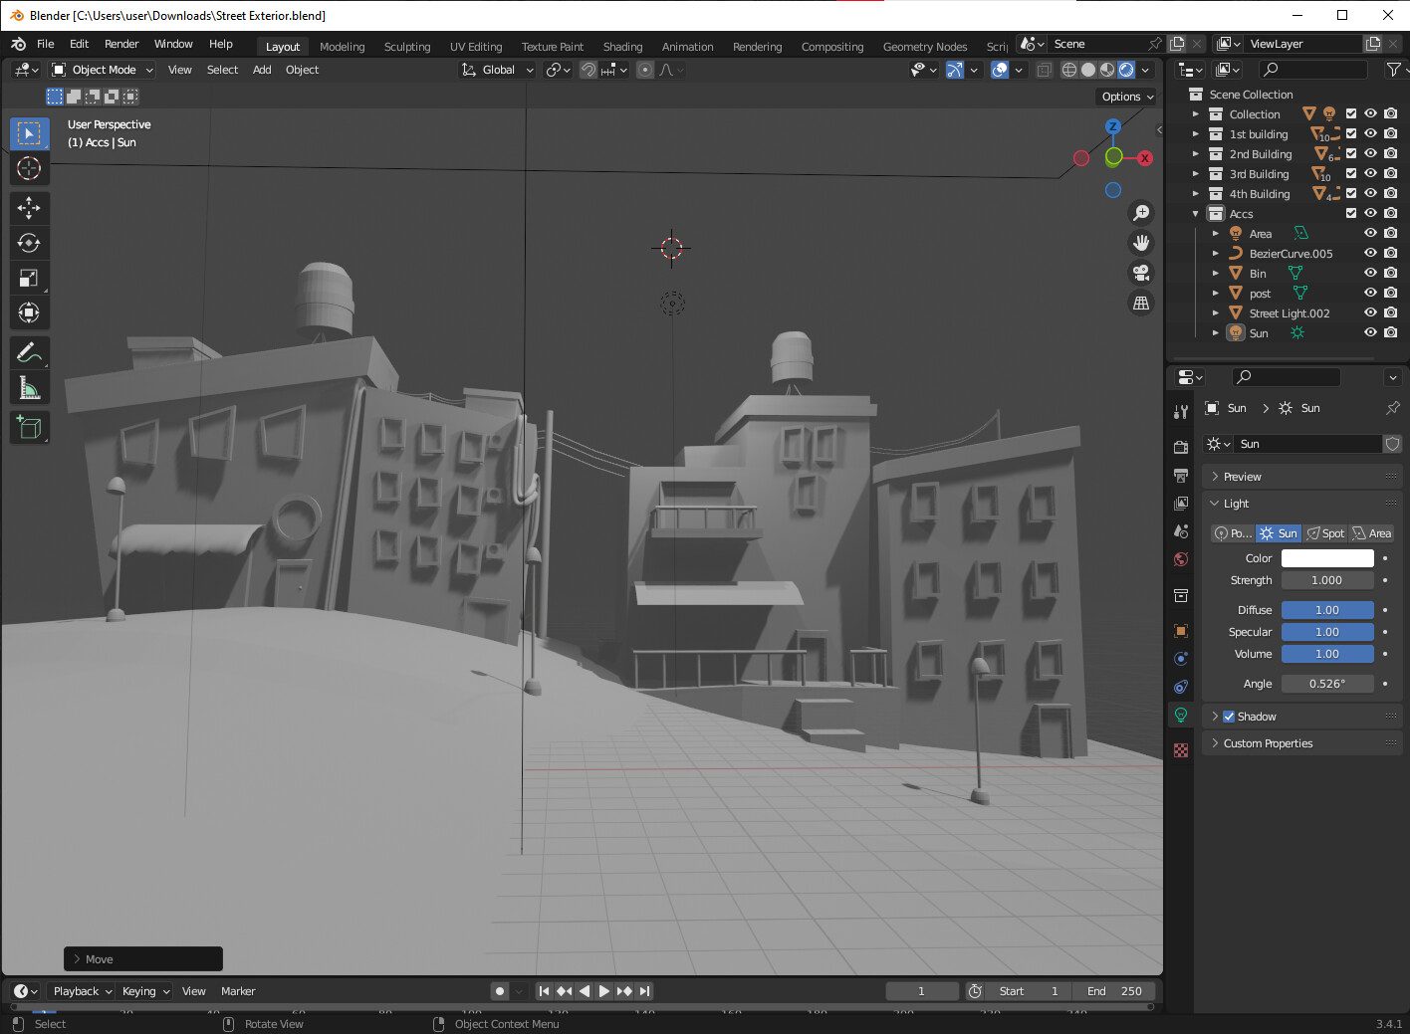Open the Object Mode dropdown
Viewport: 1410px width, 1034px height.
[101, 69]
